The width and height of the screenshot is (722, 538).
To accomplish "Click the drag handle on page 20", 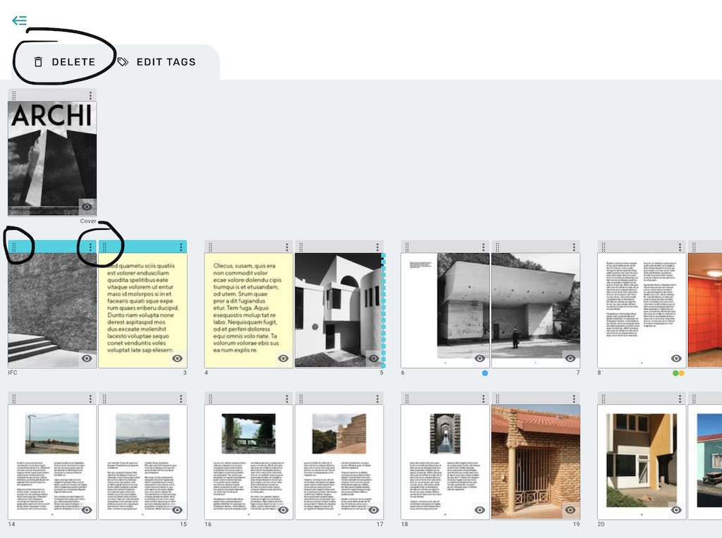I will pyautogui.click(x=605, y=398).
